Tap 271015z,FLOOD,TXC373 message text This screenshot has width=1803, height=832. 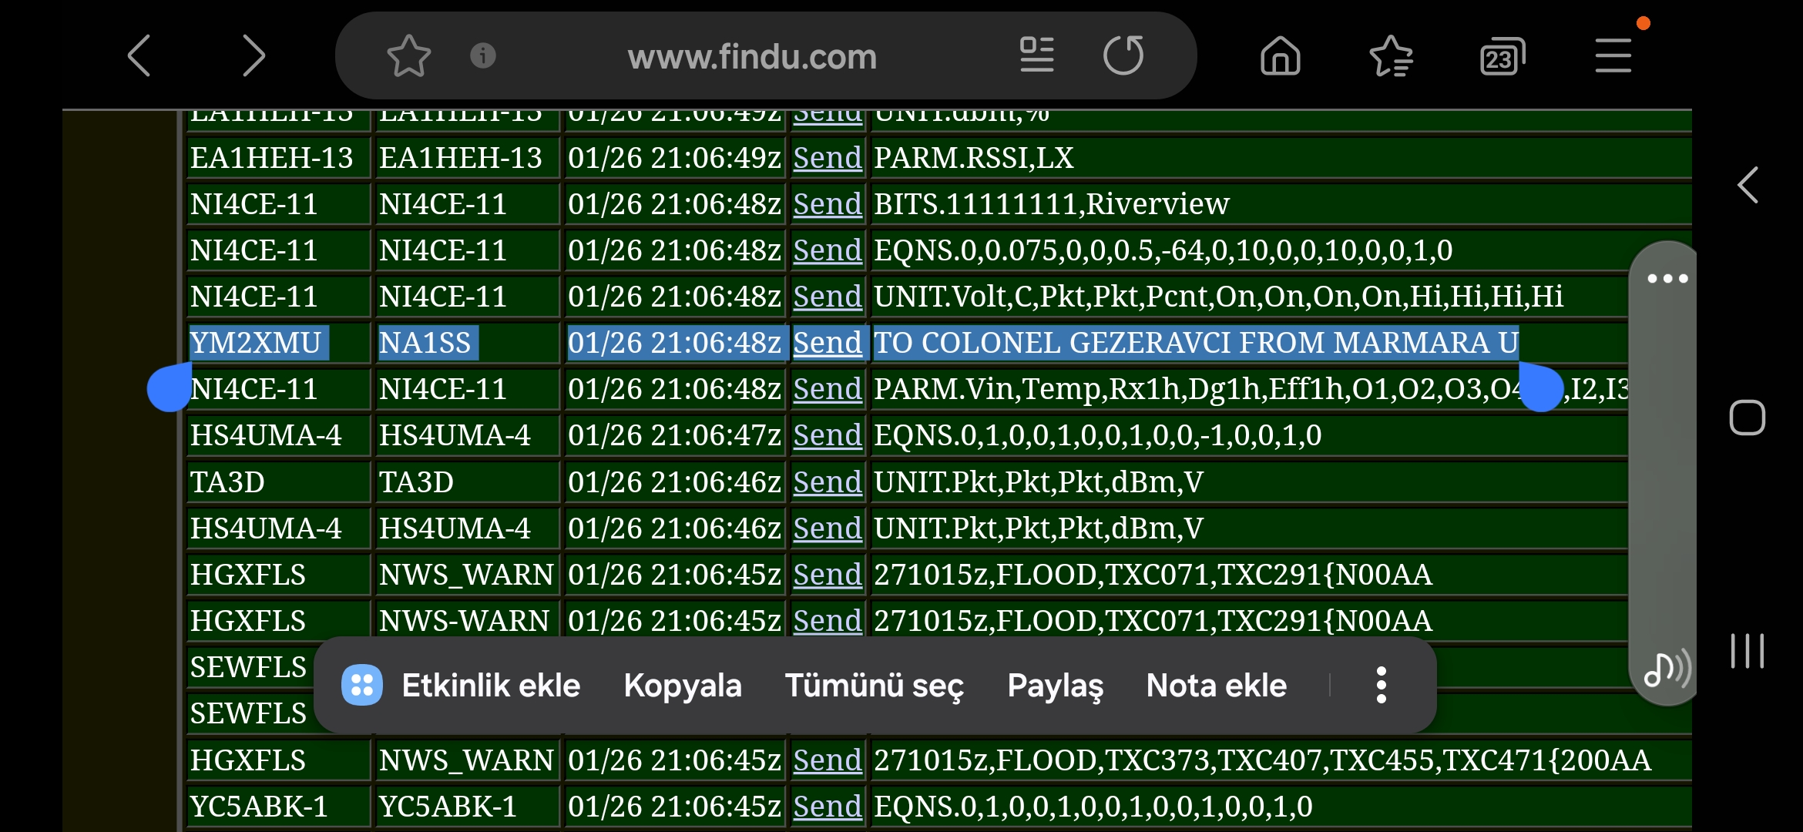[x=1262, y=760]
